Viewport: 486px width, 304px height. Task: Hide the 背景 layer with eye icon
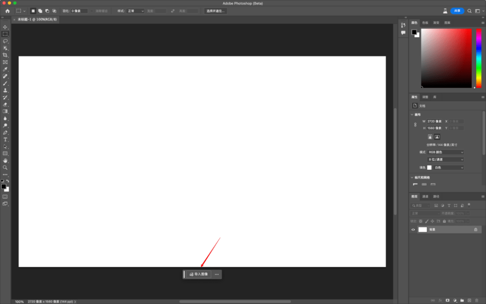413,230
